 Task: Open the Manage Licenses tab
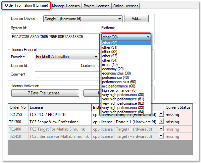(66, 6)
